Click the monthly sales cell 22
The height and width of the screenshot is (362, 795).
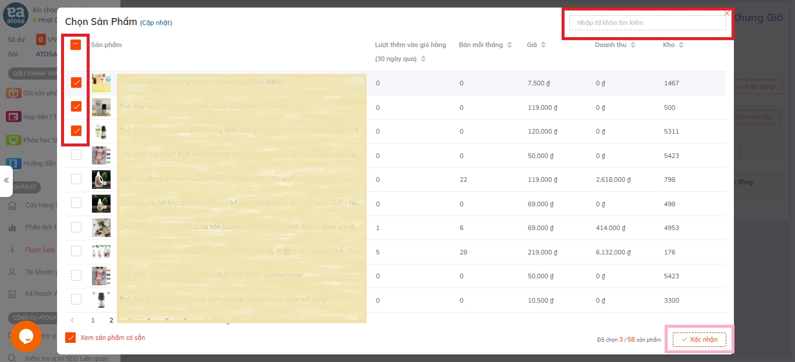[463, 180]
